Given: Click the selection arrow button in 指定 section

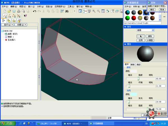Looking at the screenshot, I should click(x=141, y=36).
